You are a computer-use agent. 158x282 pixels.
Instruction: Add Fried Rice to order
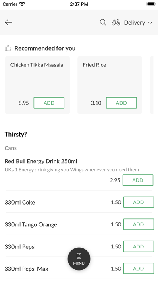(121, 103)
